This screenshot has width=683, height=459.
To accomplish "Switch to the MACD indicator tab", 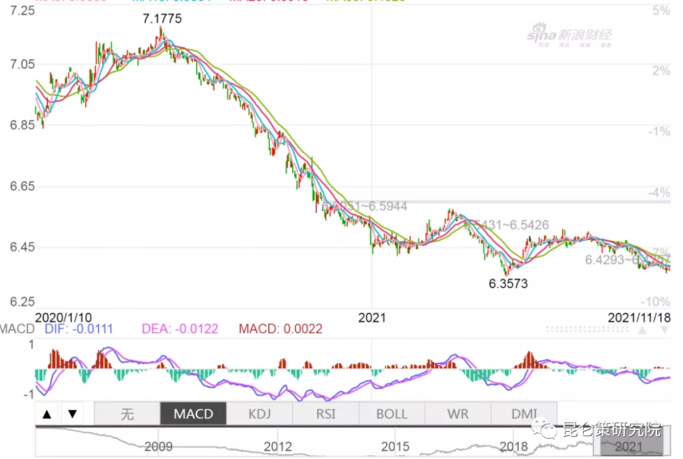I will pos(192,415).
